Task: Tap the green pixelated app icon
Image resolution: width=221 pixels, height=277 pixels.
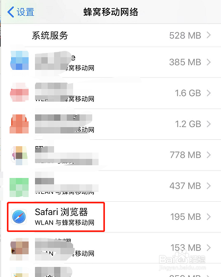Action: click(x=19, y=187)
